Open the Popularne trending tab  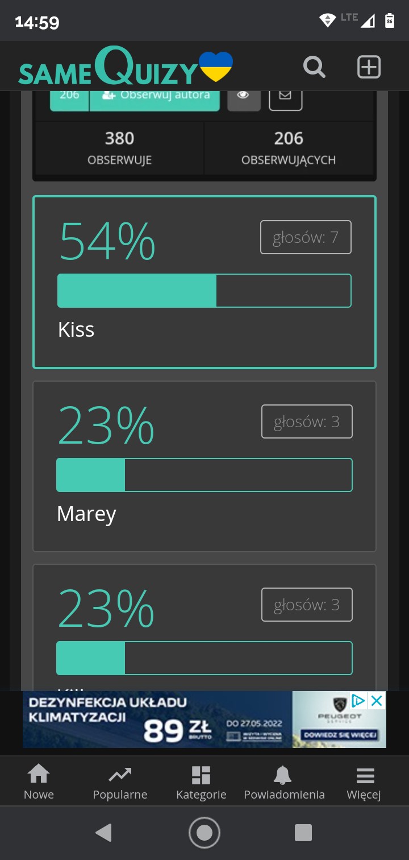(x=120, y=782)
